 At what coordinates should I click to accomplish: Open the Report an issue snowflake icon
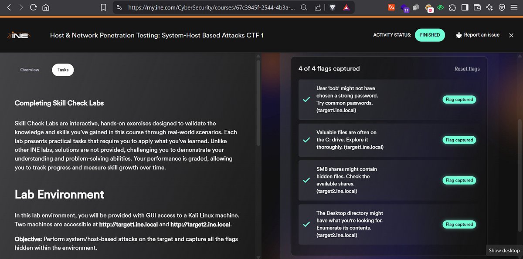tap(459, 35)
